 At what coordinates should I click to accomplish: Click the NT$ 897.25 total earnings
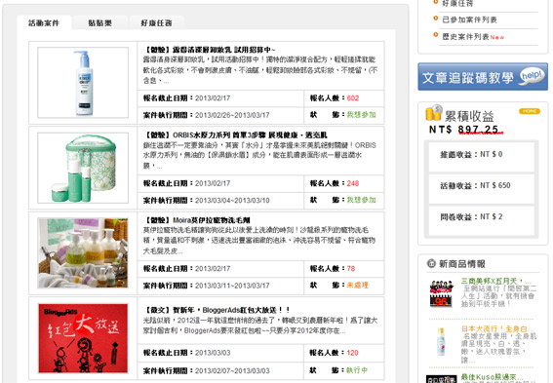pyautogui.click(x=464, y=130)
